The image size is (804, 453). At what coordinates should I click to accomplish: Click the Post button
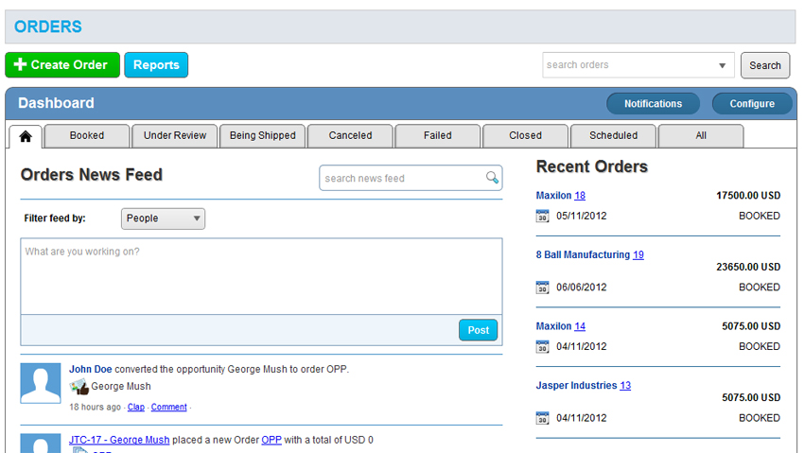pyautogui.click(x=478, y=330)
